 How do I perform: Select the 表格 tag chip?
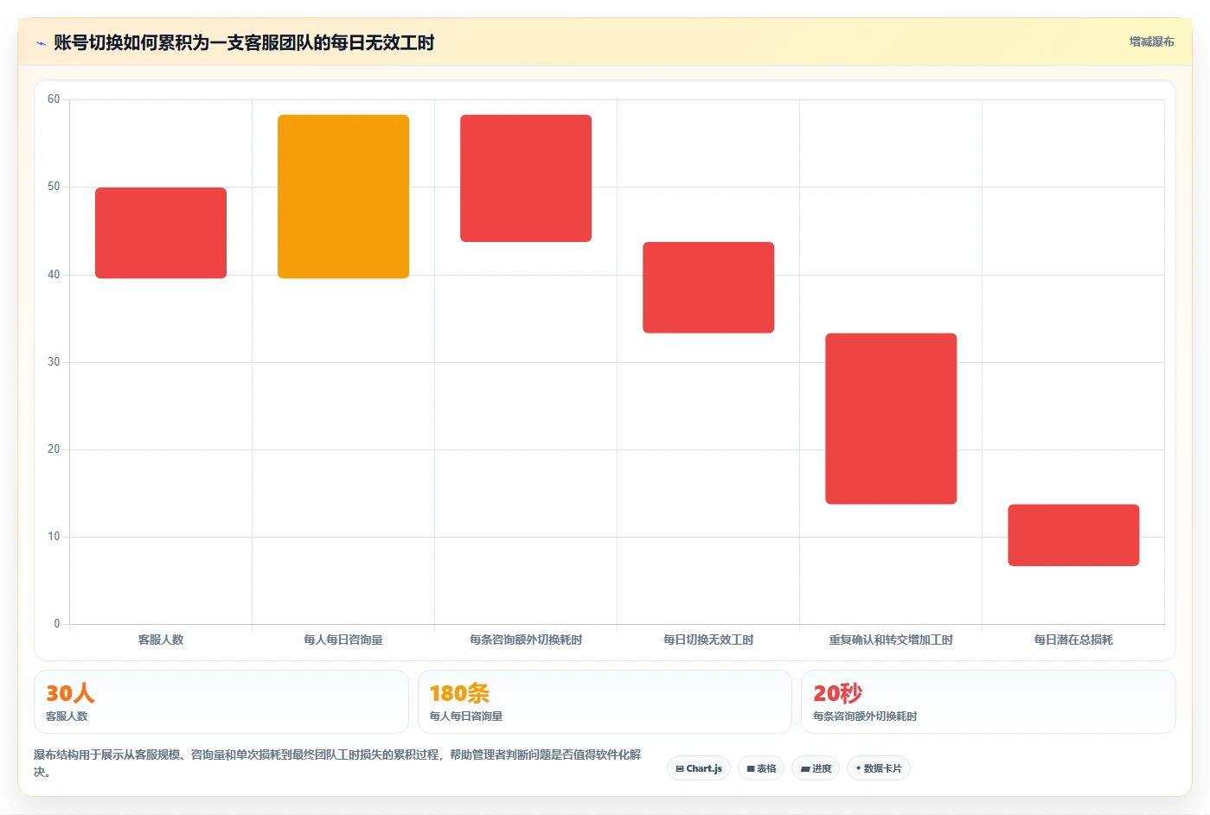pos(761,768)
